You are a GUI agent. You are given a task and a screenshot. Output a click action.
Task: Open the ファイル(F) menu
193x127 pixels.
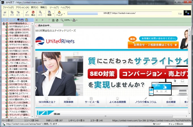8,7
